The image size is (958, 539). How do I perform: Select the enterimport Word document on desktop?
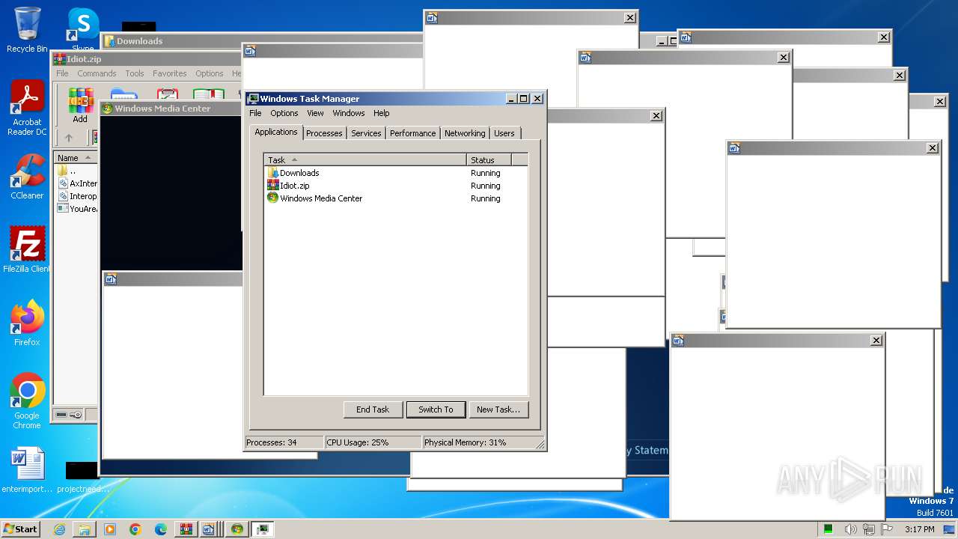27,470
